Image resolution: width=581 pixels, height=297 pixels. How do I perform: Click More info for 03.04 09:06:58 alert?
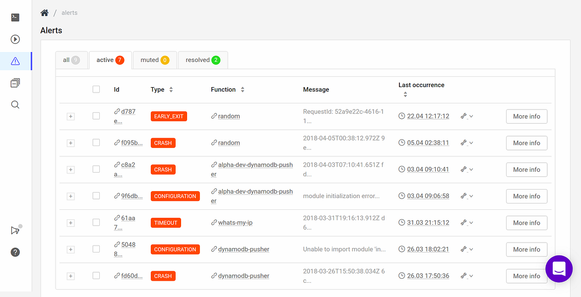[526, 196]
